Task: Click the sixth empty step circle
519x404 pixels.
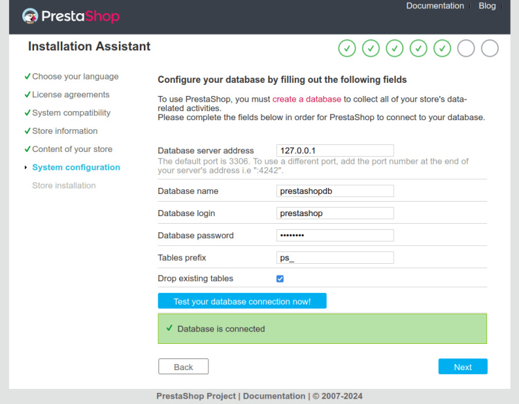Action: point(466,48)
